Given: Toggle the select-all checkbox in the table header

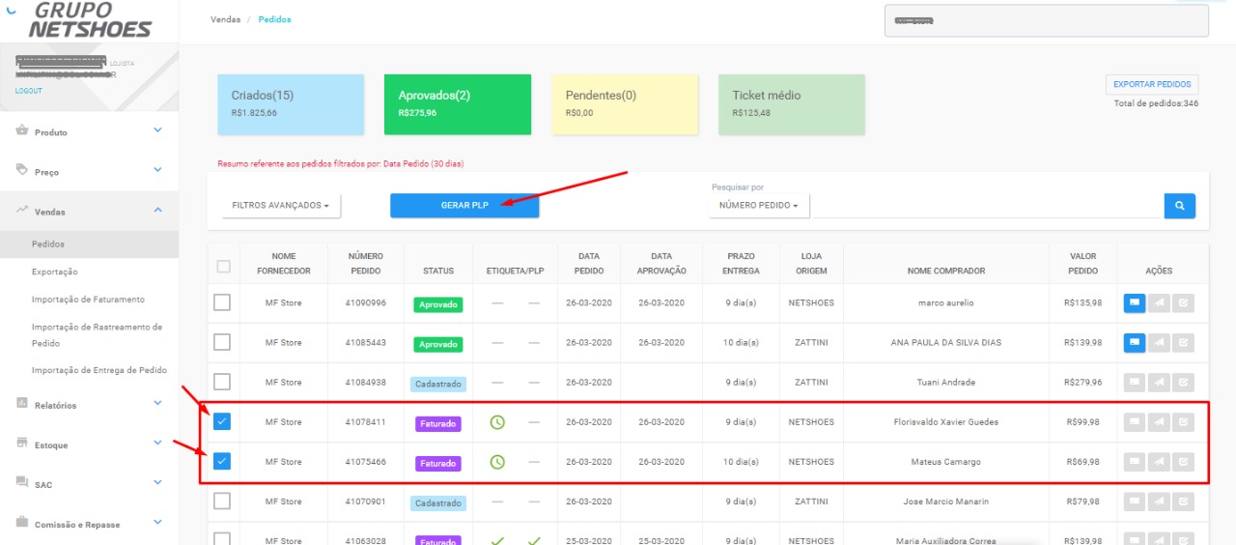Looking at the screenshot, I should pyautogui.click(x=223, y=267).
